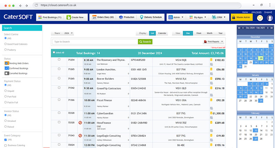The image size is (275, 148).
Task: Switch to Day view
Action: (x=188, y=33)
